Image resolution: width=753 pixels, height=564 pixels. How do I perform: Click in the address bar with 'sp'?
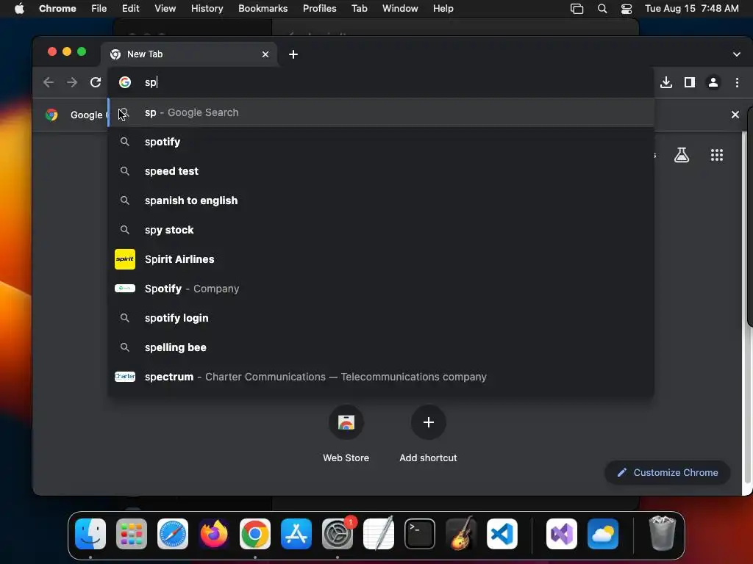tap(380, 82)
